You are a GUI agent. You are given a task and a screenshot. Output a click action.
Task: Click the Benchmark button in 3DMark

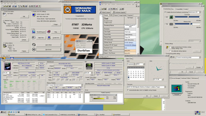point(48,49)
